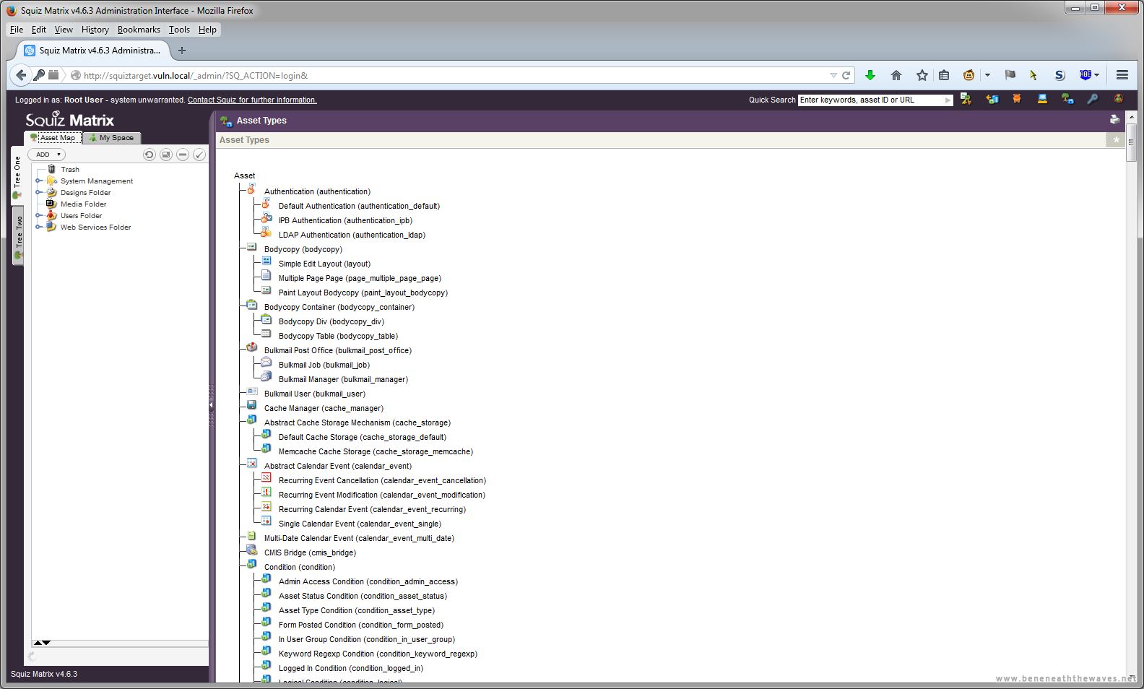Expand the Users Folder tree node
The height and width of the screenshot is (689, 1144).
point(39,215)
